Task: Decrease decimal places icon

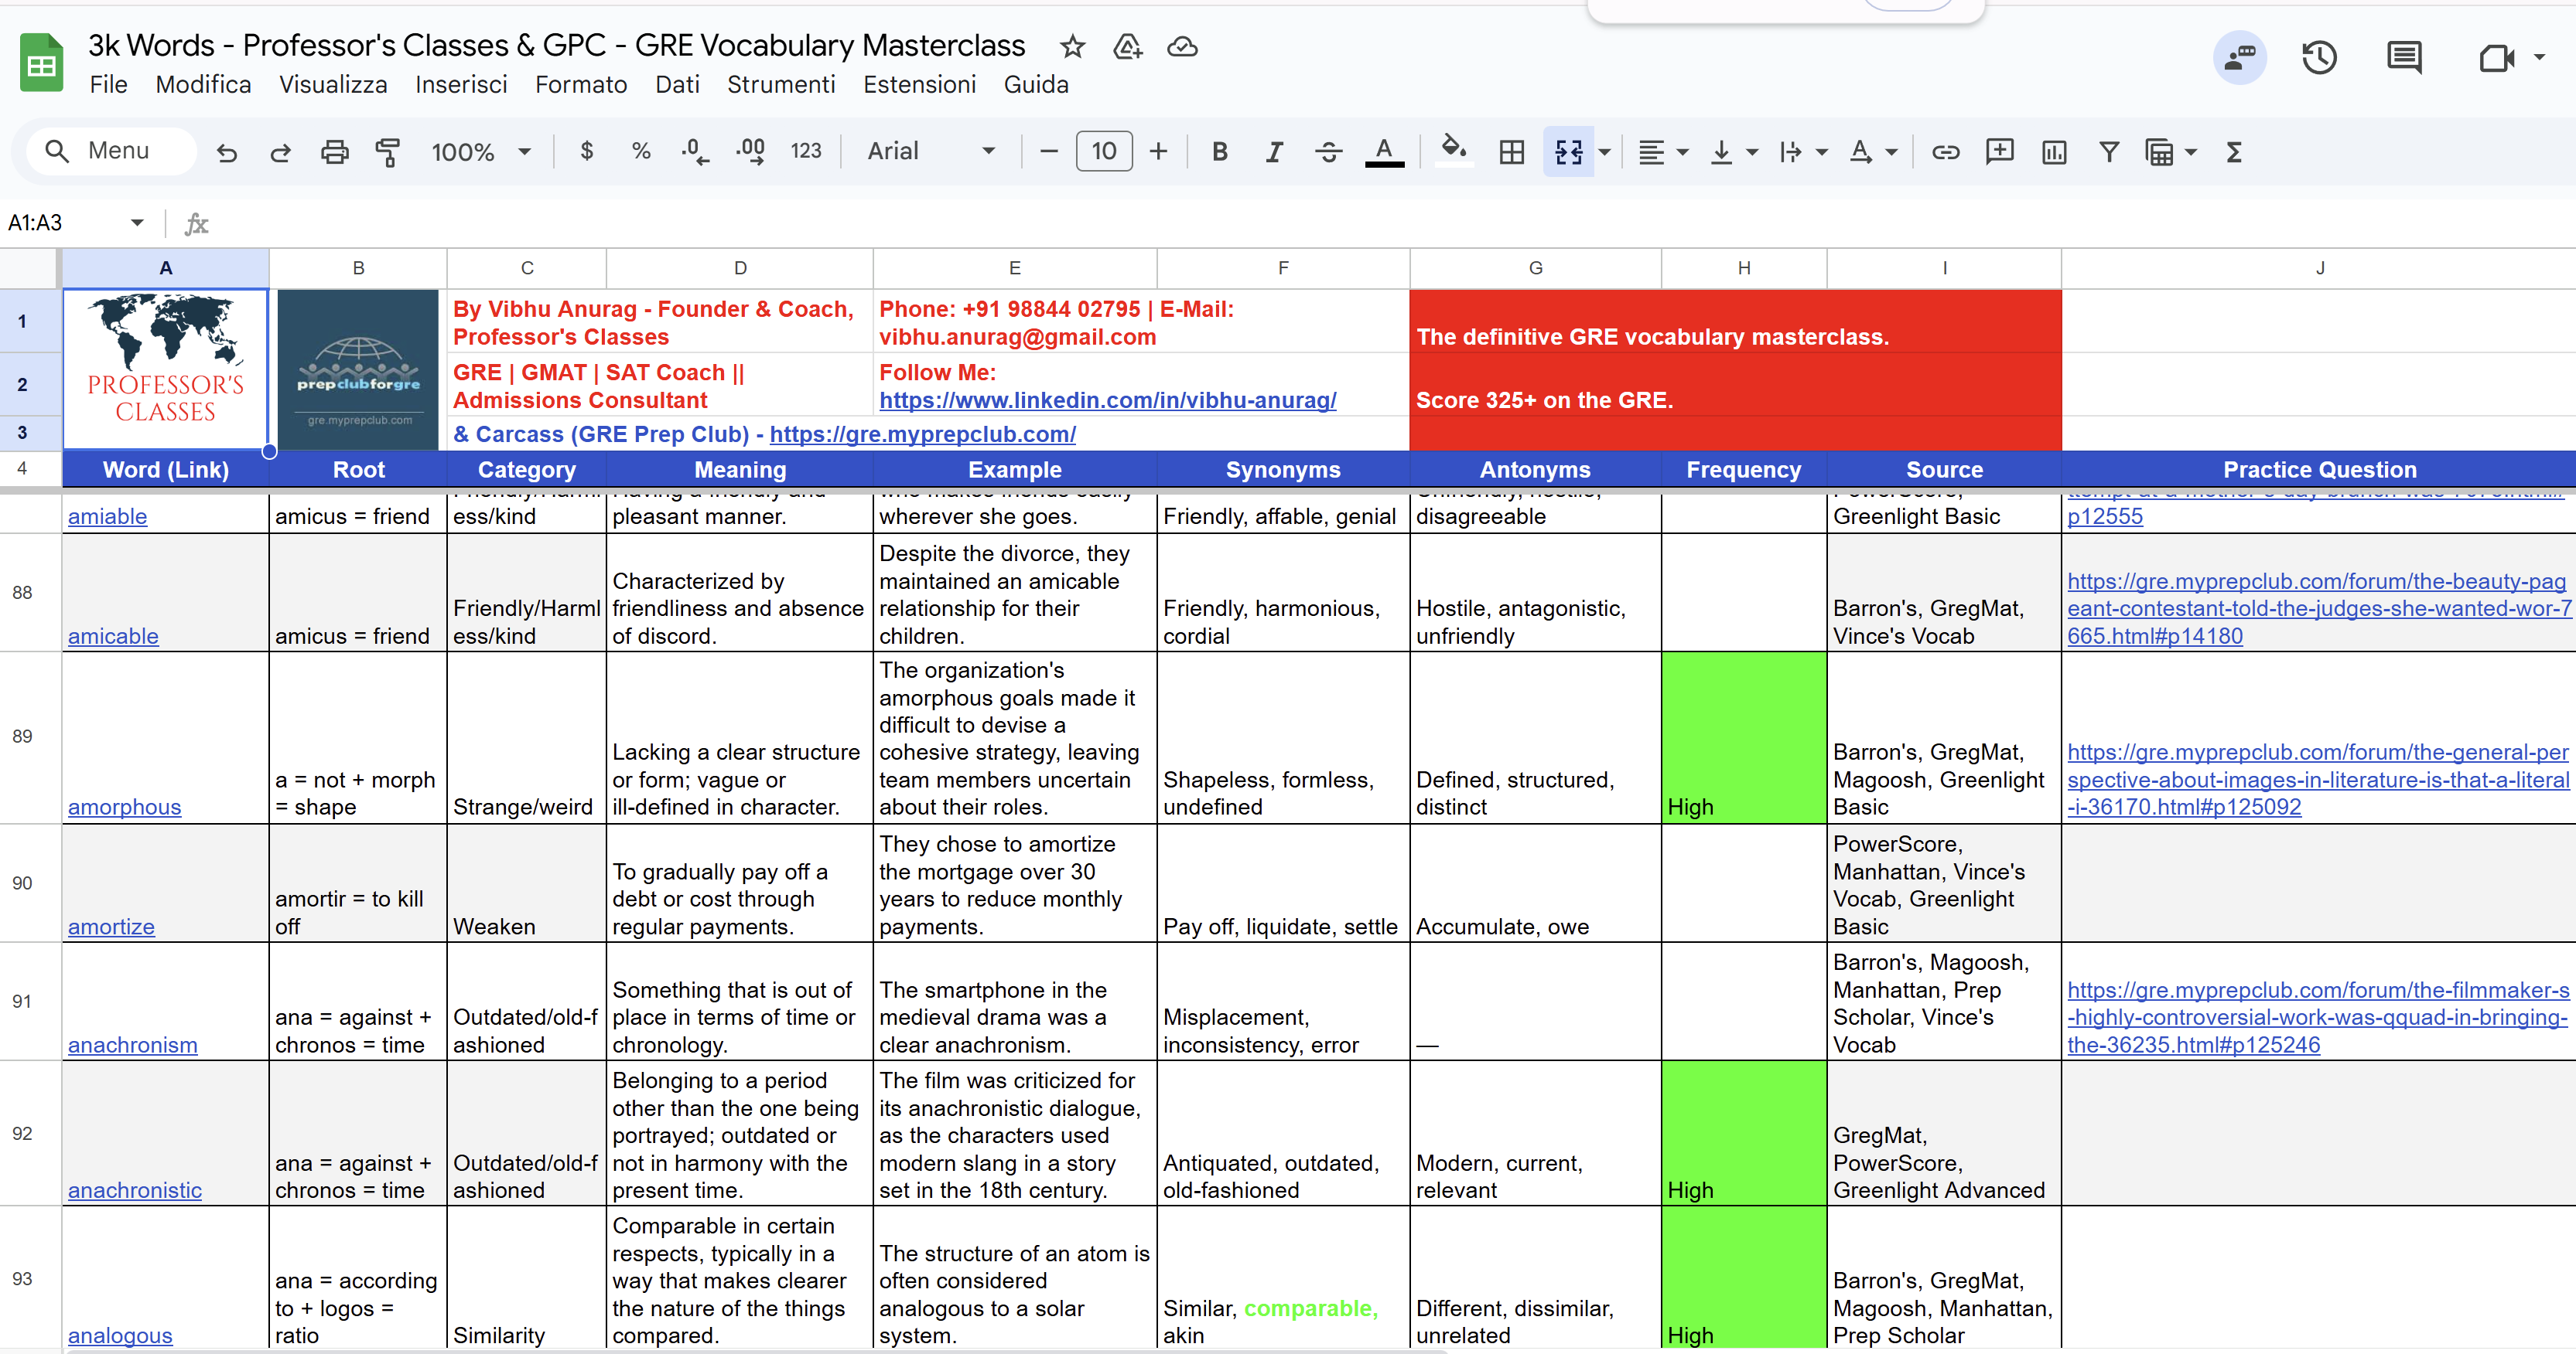Action: (695, 152)
